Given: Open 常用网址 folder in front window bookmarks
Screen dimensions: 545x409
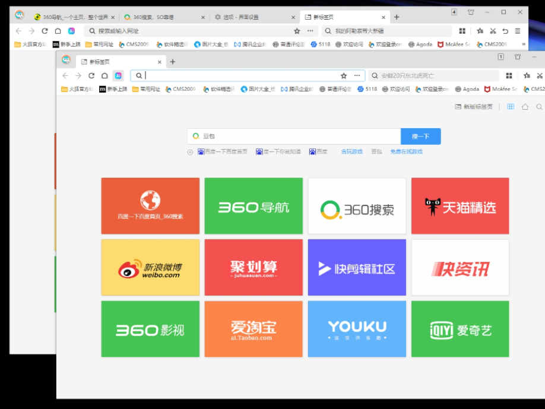Looking at the screenshot, I should point(146,89).
